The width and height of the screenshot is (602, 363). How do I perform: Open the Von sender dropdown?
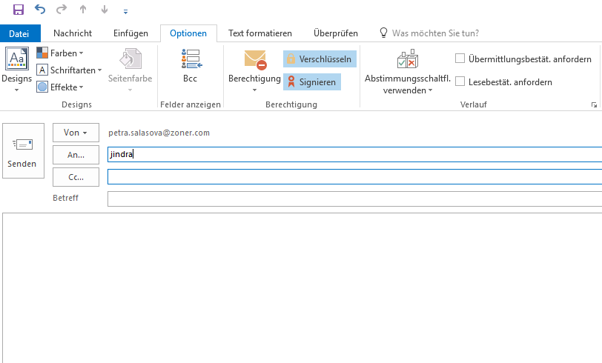click(76, 133)
